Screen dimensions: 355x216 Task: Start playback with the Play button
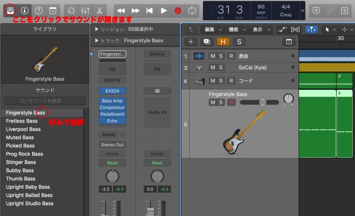[164, 11]
